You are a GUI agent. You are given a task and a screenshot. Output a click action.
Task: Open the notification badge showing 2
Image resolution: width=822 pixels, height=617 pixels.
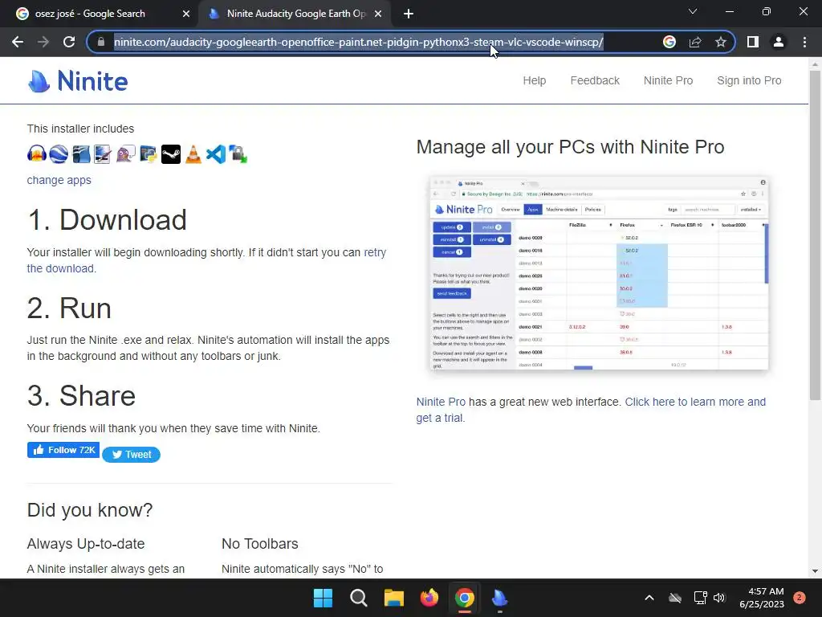click(800, 598)
